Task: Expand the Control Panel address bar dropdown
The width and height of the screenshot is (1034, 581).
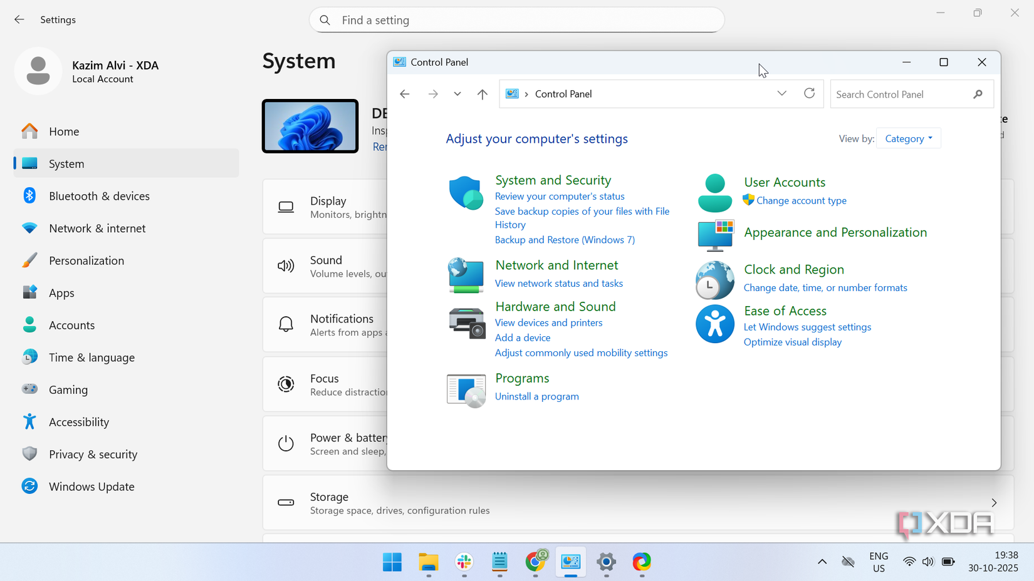Action: (x=781, y=93)
